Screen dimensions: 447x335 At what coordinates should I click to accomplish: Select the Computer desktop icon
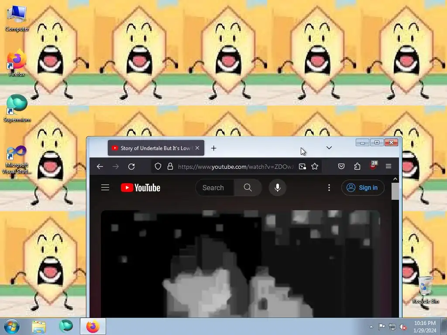pos(17,18)
